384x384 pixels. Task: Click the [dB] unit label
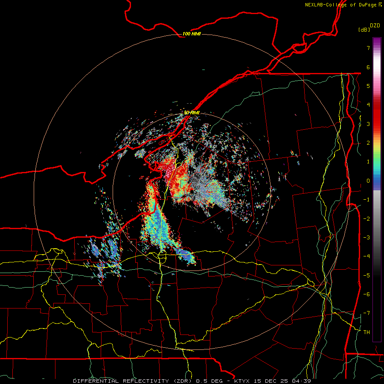point(364,29)
